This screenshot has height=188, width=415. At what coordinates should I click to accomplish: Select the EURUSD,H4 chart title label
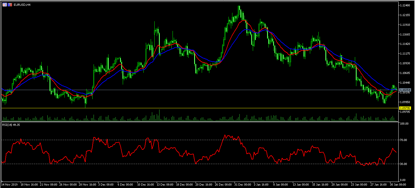(x=22, y=5)
